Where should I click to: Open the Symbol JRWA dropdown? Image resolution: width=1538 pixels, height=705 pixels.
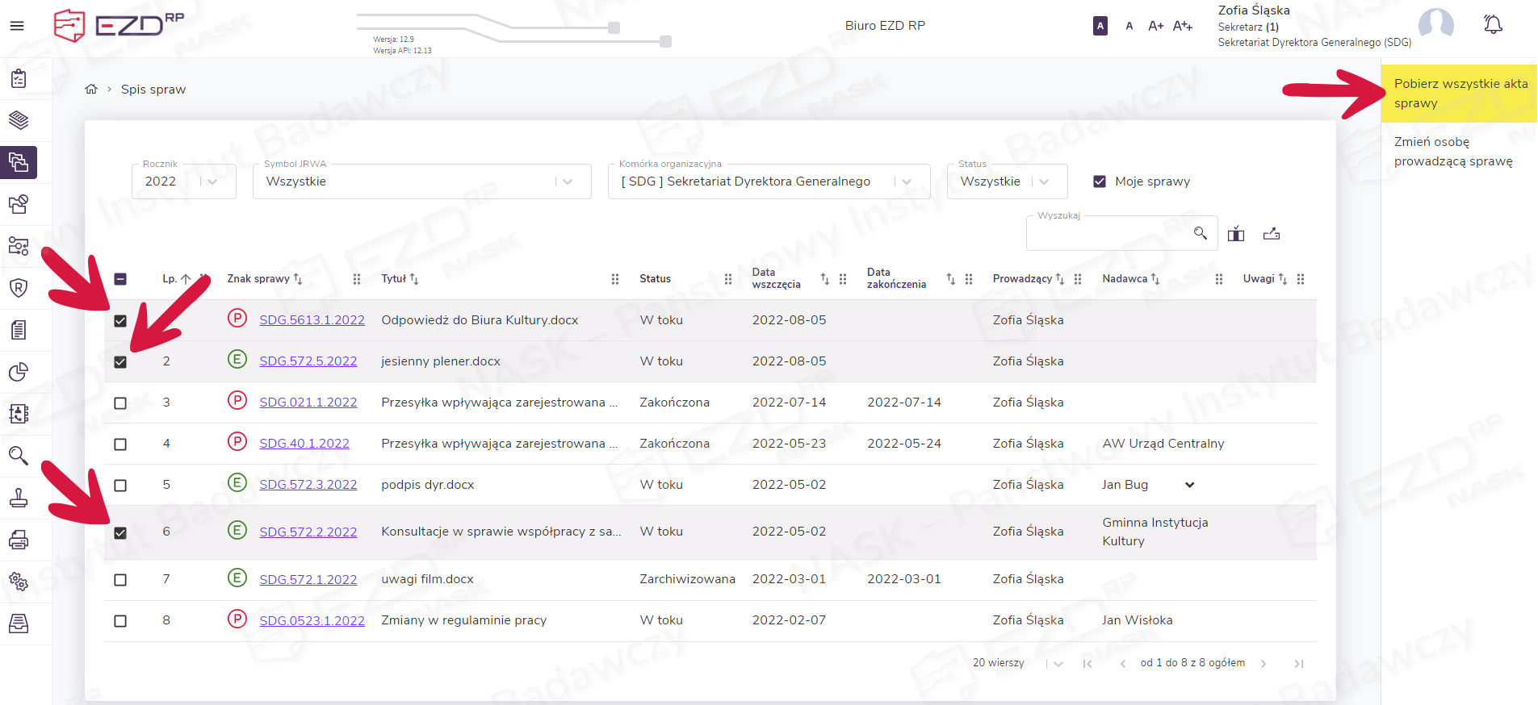567,182
